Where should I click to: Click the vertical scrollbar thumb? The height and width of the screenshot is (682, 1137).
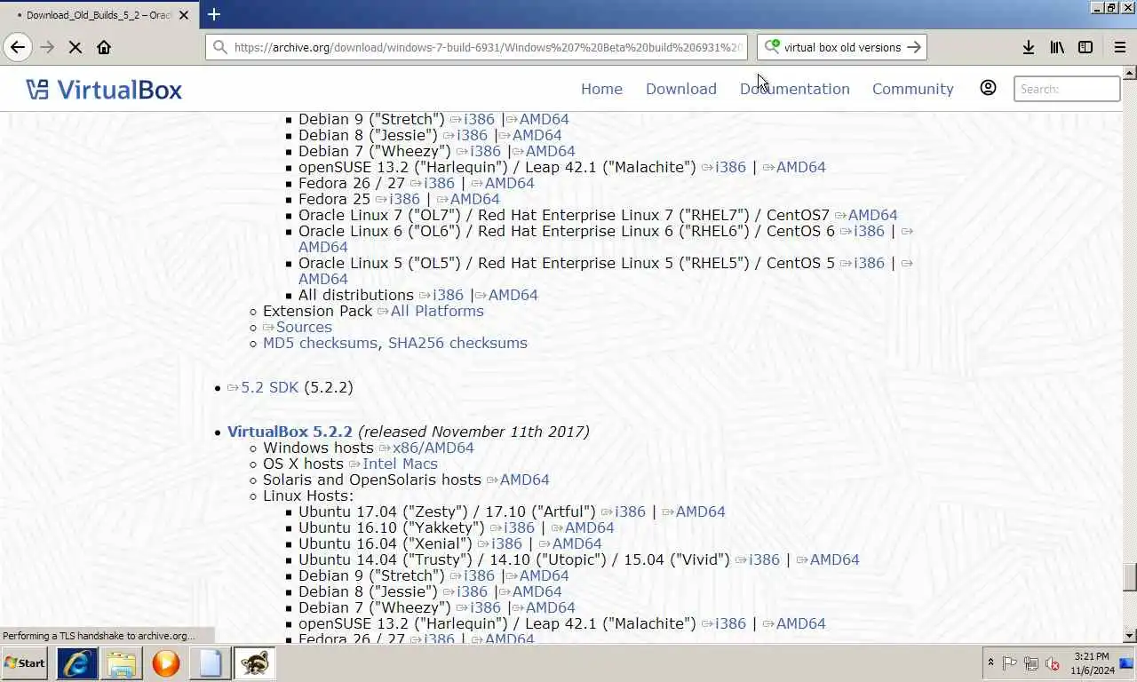click(1130, 577)
